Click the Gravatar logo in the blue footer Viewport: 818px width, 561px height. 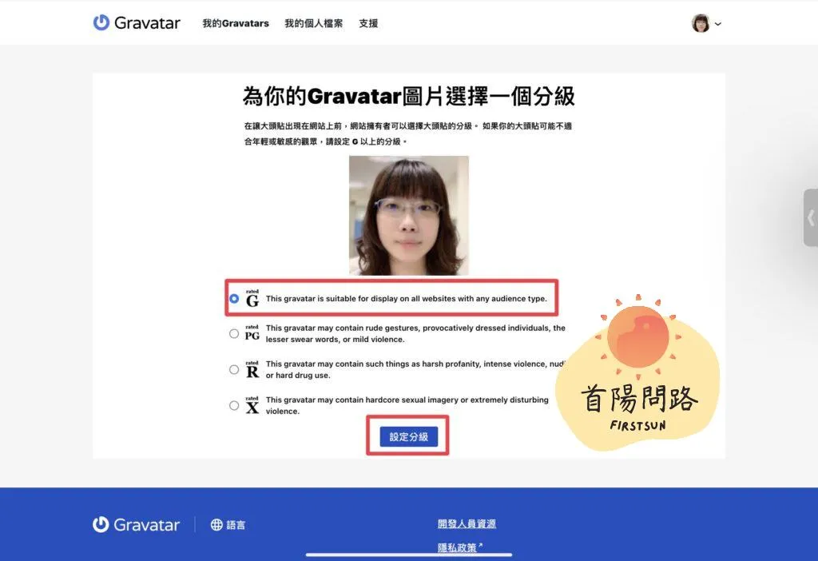[x=136, y=525]
